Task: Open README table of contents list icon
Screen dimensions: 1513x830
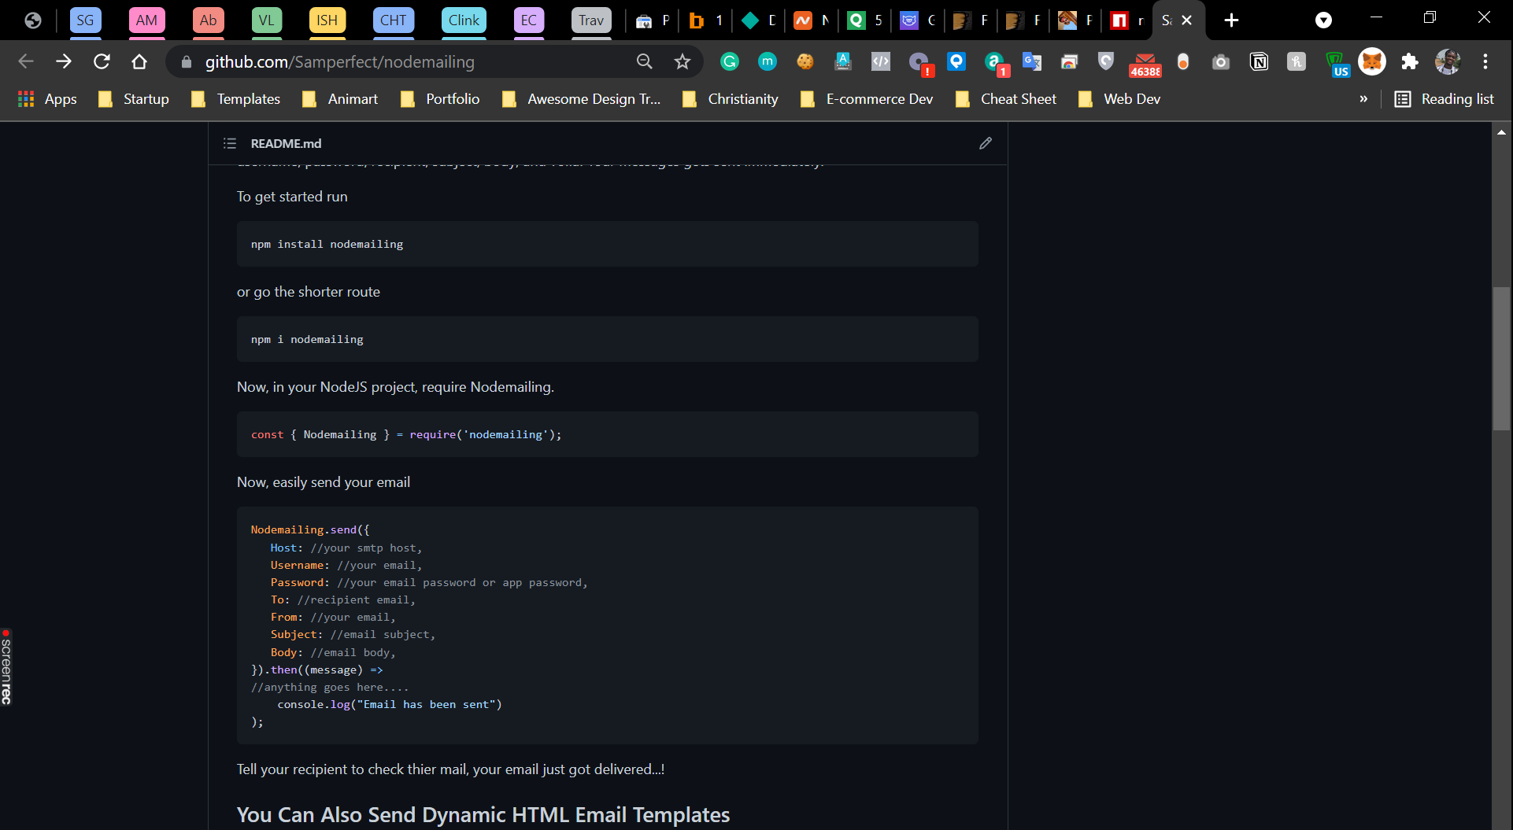Action: tap(230, 143)
